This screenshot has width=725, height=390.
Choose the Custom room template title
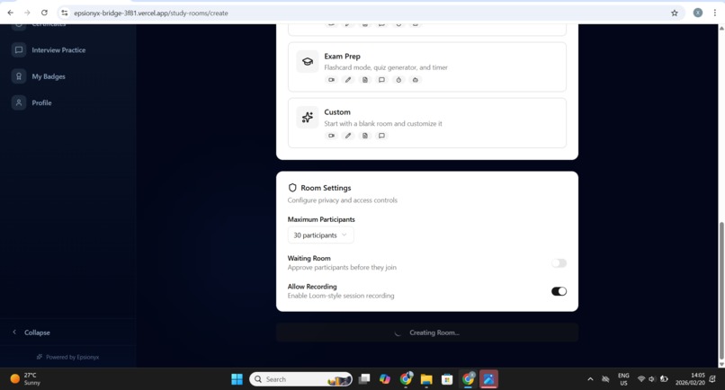[337, 112]
